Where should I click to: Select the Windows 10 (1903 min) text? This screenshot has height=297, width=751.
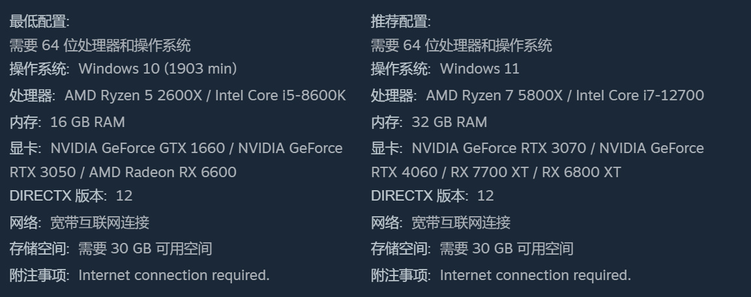point(157,68)
